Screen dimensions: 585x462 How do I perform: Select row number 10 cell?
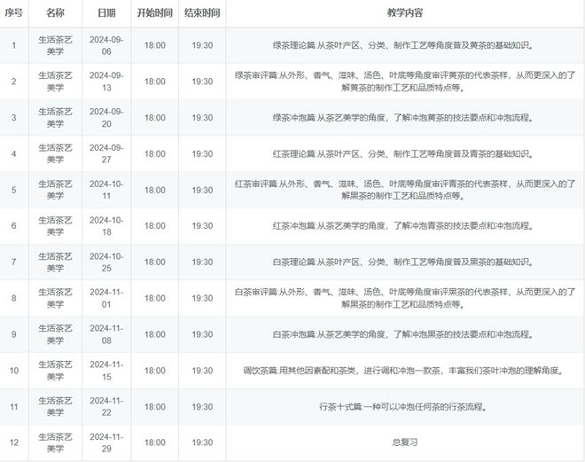tap(14, 371)
